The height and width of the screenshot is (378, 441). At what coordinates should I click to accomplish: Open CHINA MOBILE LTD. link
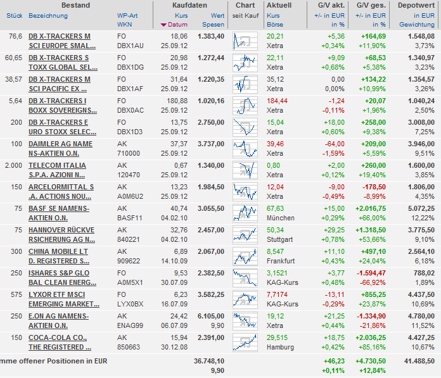[x=59, y=256]
